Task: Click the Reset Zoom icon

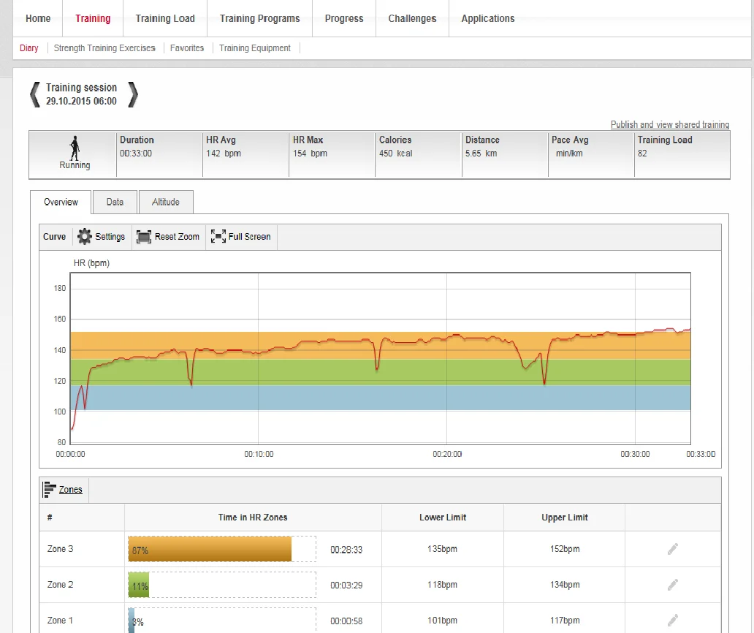Action: click(144, 237)
